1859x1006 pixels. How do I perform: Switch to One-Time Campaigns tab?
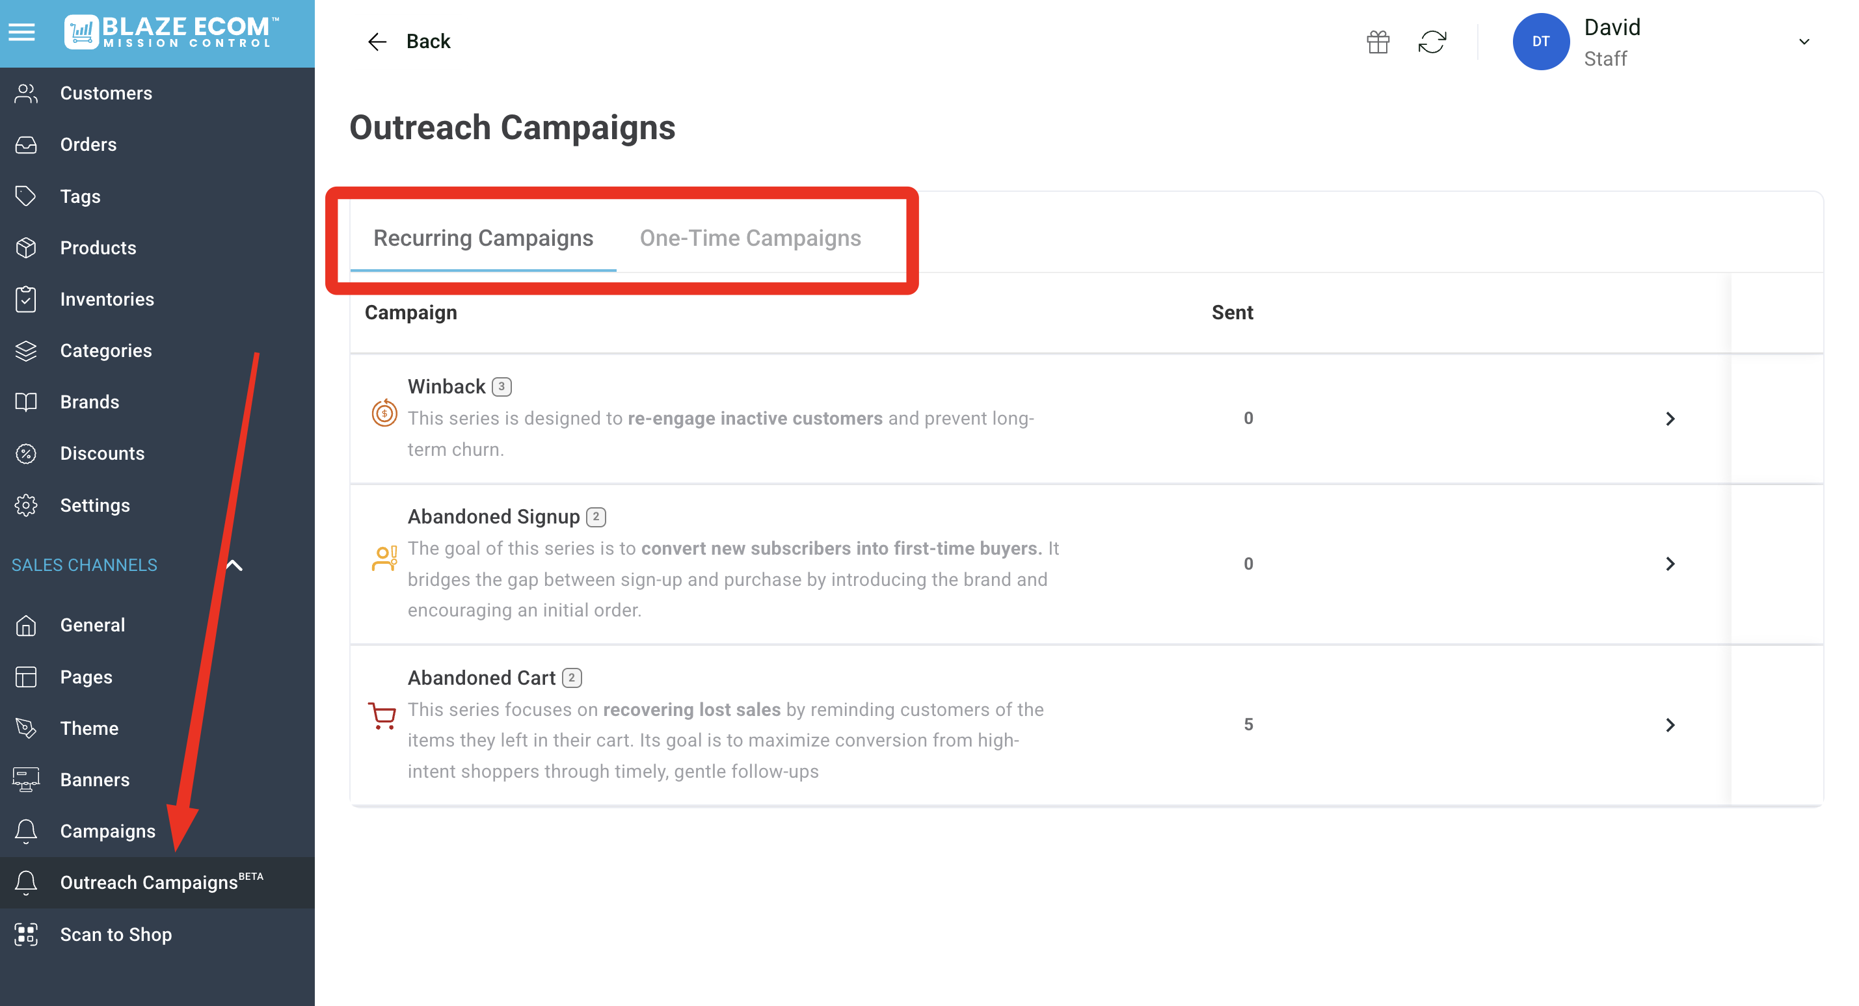point(750,238)
